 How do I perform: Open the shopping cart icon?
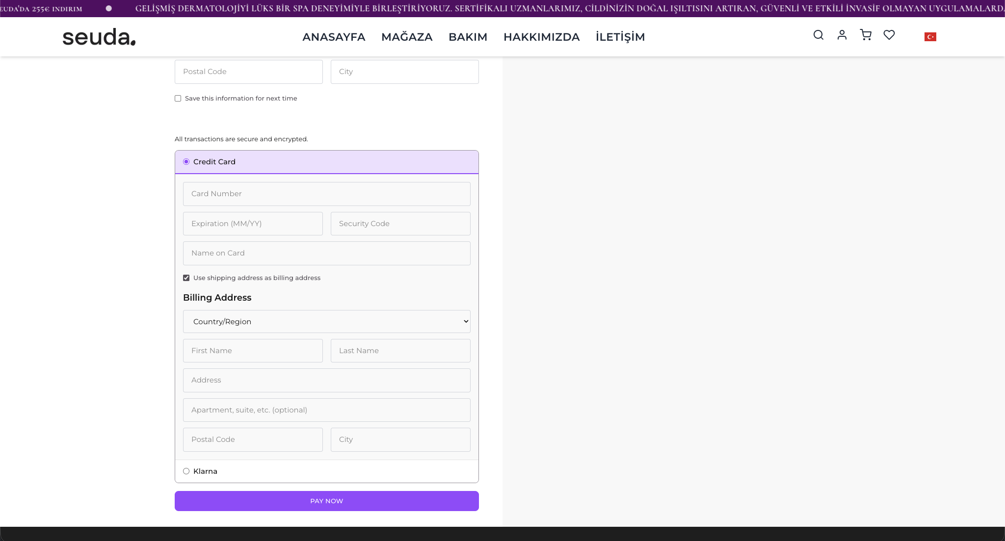click(x=866, y=35)
